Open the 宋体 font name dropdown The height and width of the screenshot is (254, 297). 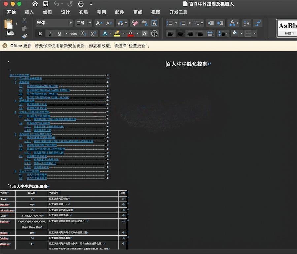click(71, 23)
